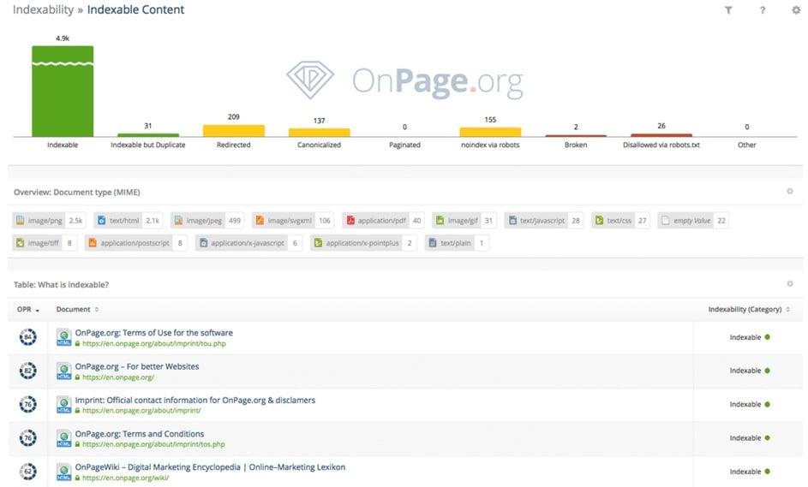Click the image/tiff file type icon
Image resolution: width=808 pixels, height=487 pixels.
click(20, 242)
